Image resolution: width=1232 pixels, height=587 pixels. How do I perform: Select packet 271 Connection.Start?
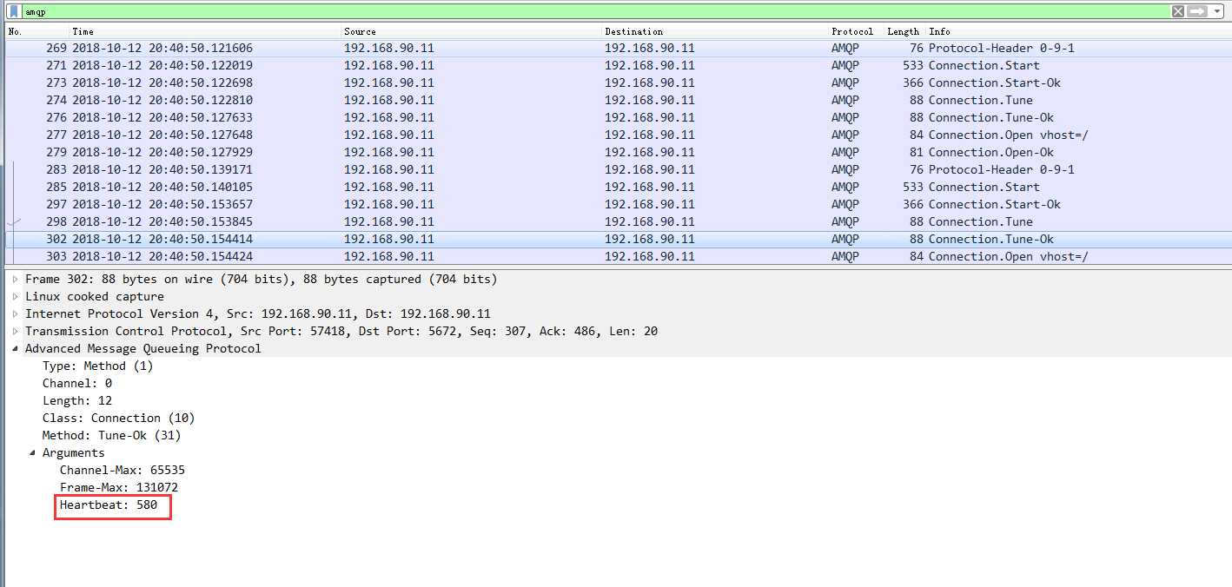[x=618, y=65]
